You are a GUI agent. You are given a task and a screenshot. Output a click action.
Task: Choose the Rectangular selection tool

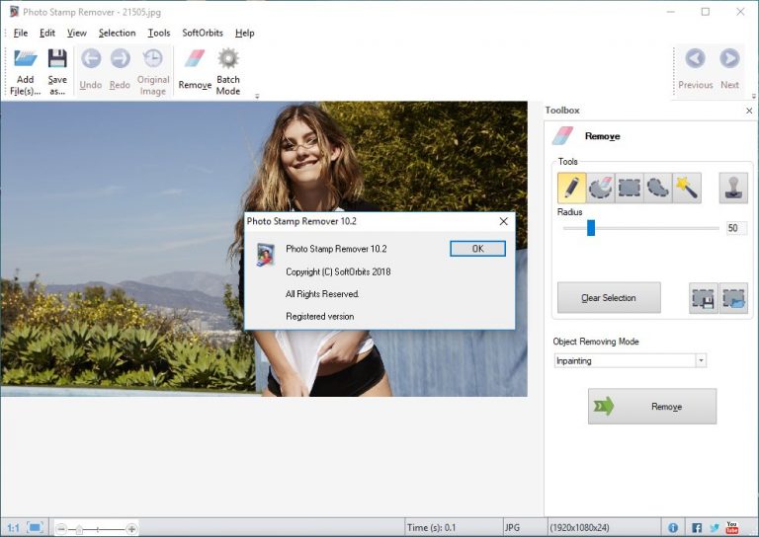(x=629, y=188)
